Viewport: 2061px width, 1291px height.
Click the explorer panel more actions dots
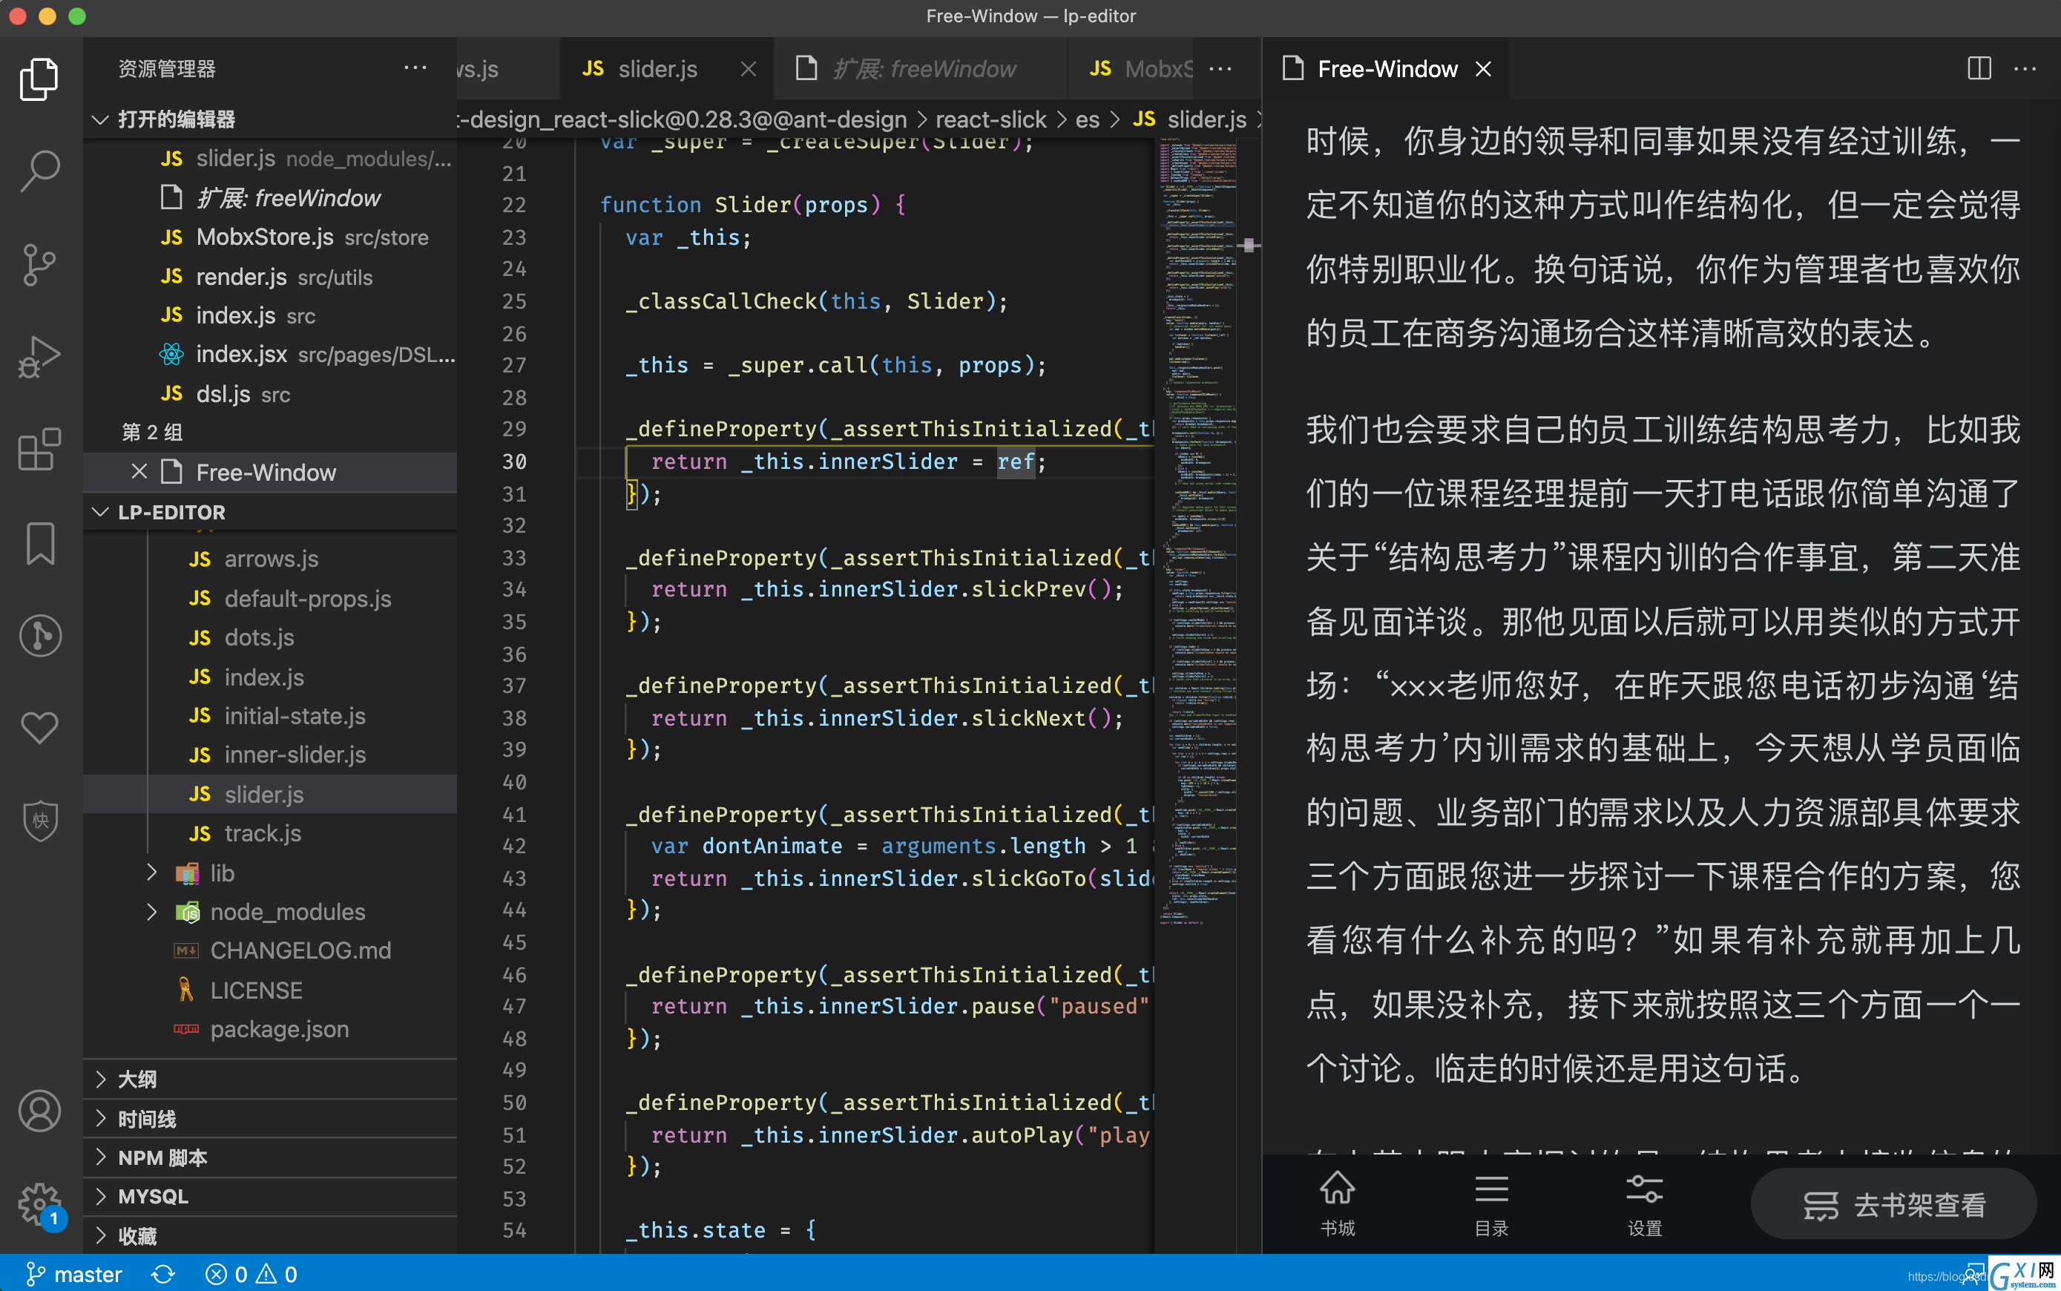[x=415, y=68]
